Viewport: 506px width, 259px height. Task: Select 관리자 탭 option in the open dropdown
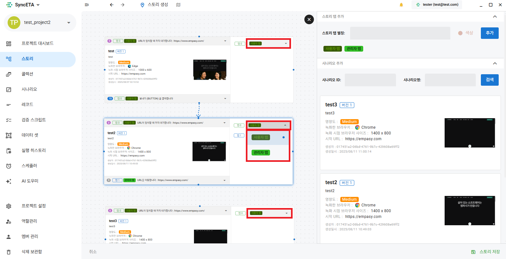[261, 153]
